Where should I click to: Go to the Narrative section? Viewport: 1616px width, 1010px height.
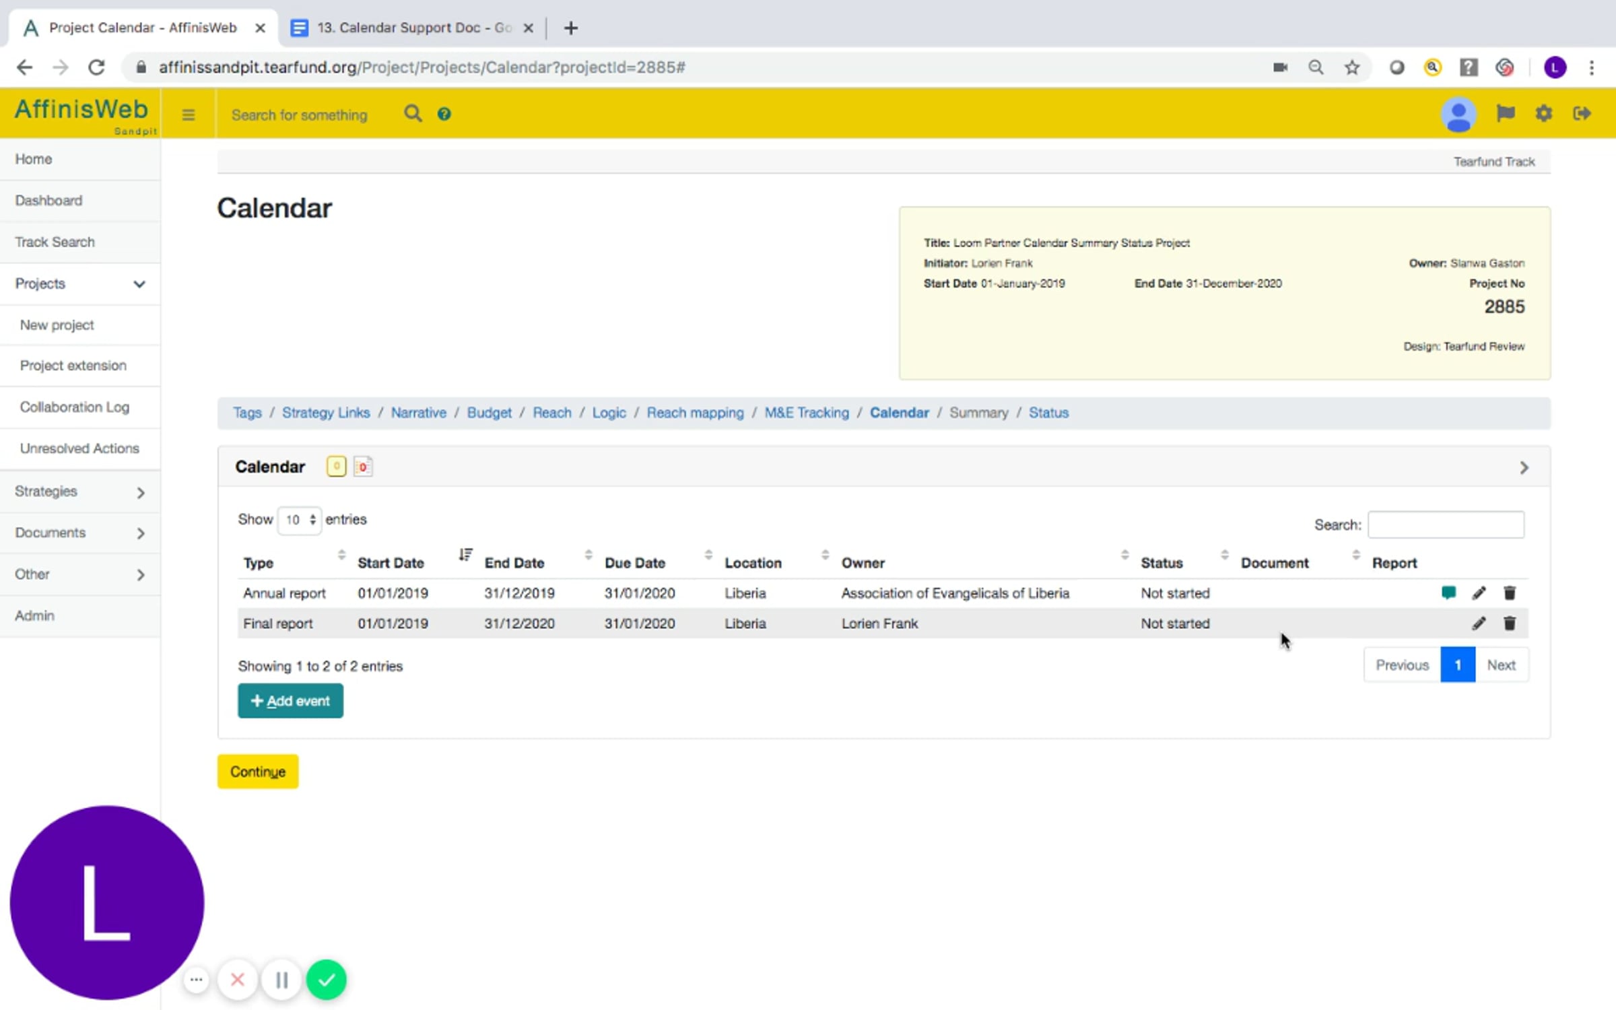[x=418, y=413]
